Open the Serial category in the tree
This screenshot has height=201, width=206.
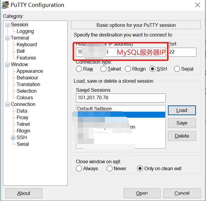click(x=23, y=144)
